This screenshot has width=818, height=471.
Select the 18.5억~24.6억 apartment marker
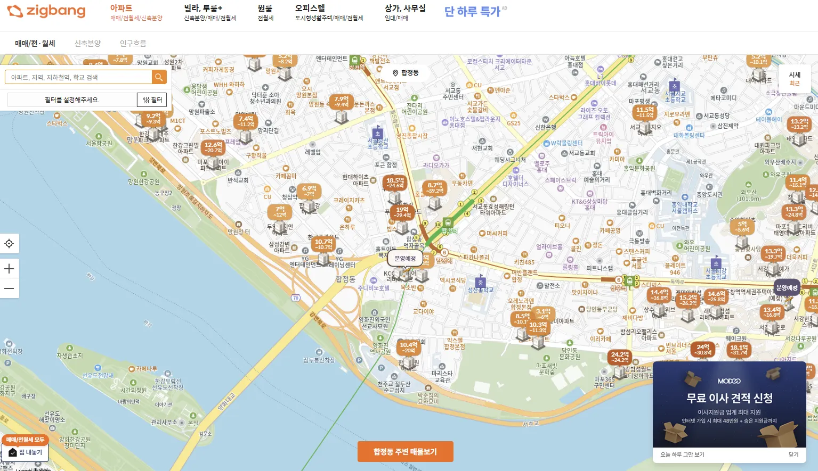point(395,183)
